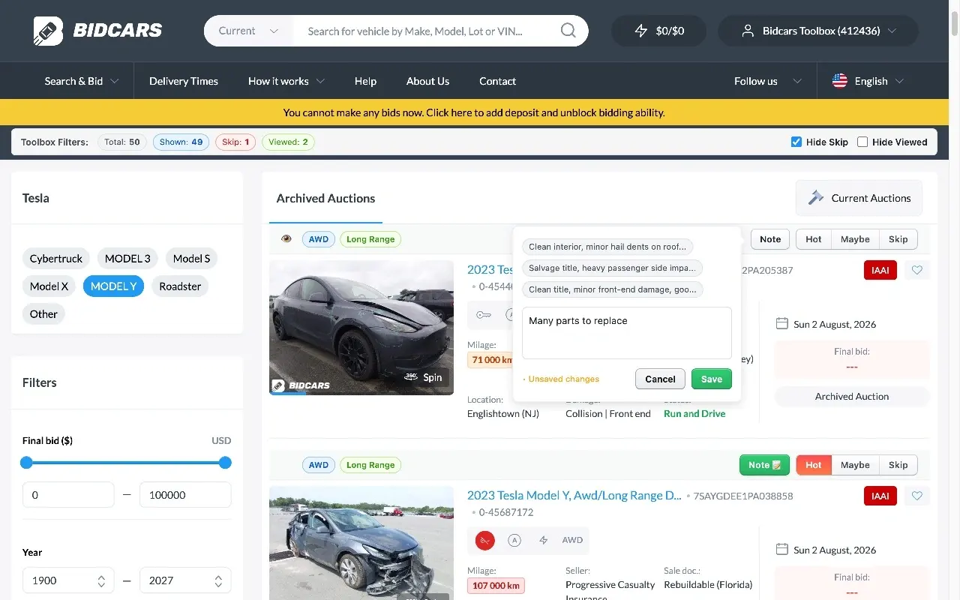
Task: Toggle the Hide Skip checkbox
Action: click(x=796, y=142)
